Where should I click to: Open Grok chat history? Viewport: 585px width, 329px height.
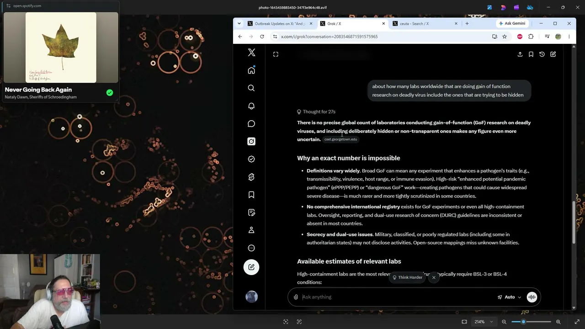542,54
